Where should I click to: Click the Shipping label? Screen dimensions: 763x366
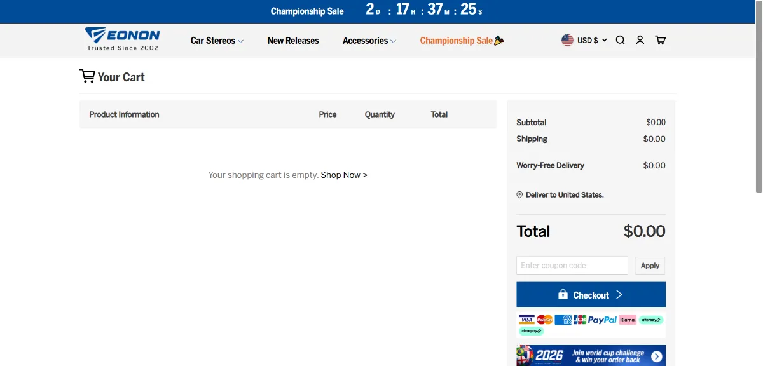point(532,139)
